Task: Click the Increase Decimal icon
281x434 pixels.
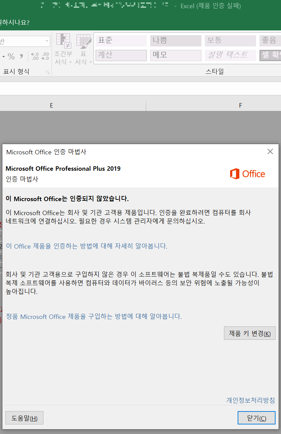Action: pyautogui.click(x=35, y=56)
